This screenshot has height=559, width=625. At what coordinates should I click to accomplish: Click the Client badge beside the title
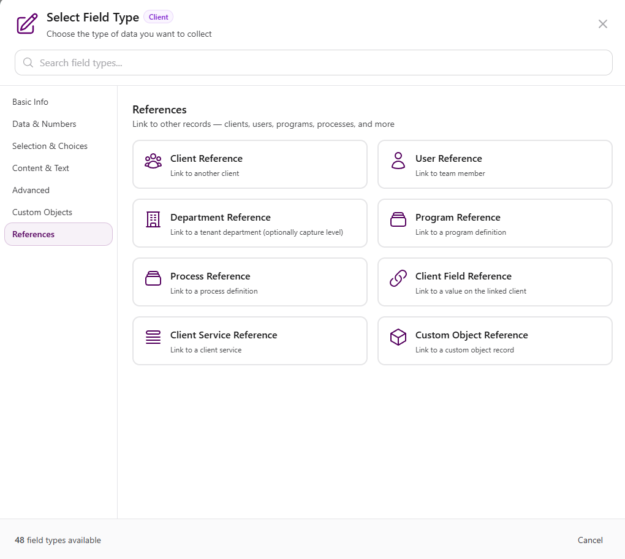158,17
